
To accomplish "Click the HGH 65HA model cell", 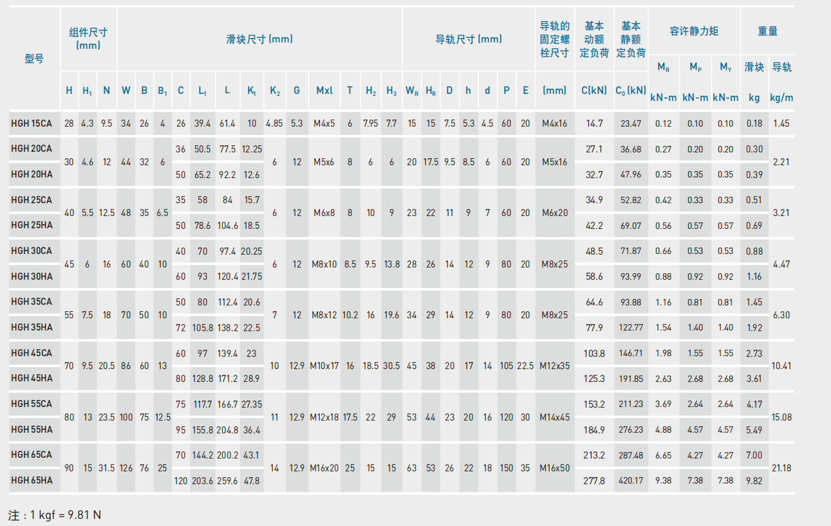I will 32,480.
